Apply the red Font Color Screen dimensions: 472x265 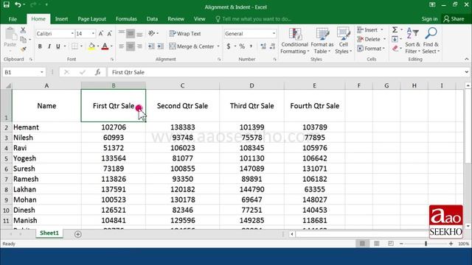point(105,46)
